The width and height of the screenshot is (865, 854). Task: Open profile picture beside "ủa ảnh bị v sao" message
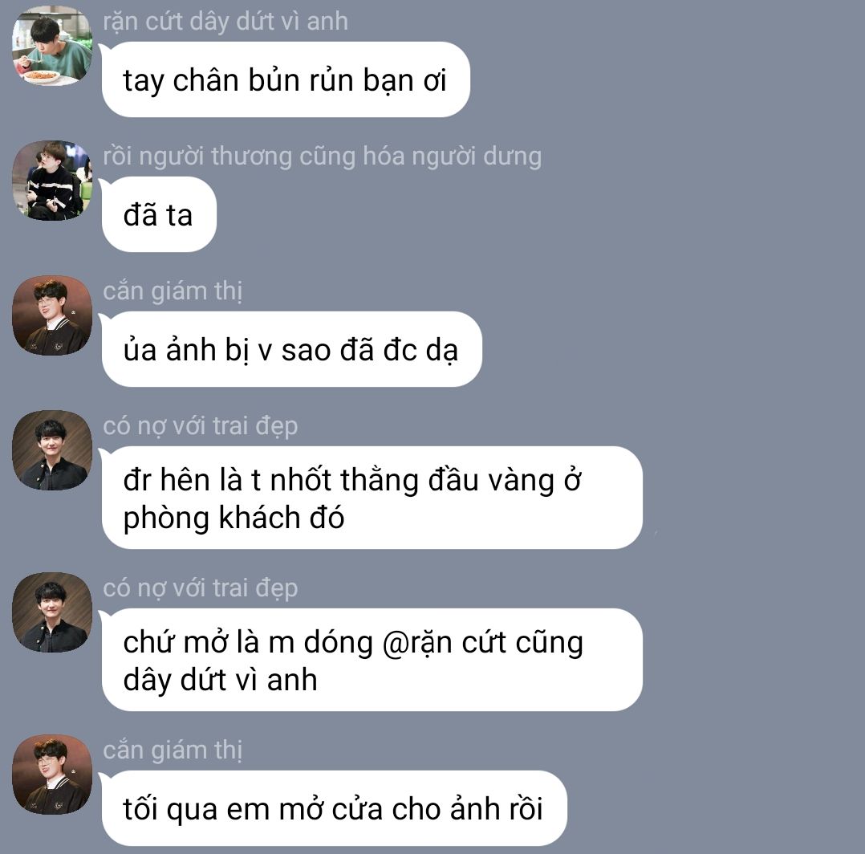point(52,315)
